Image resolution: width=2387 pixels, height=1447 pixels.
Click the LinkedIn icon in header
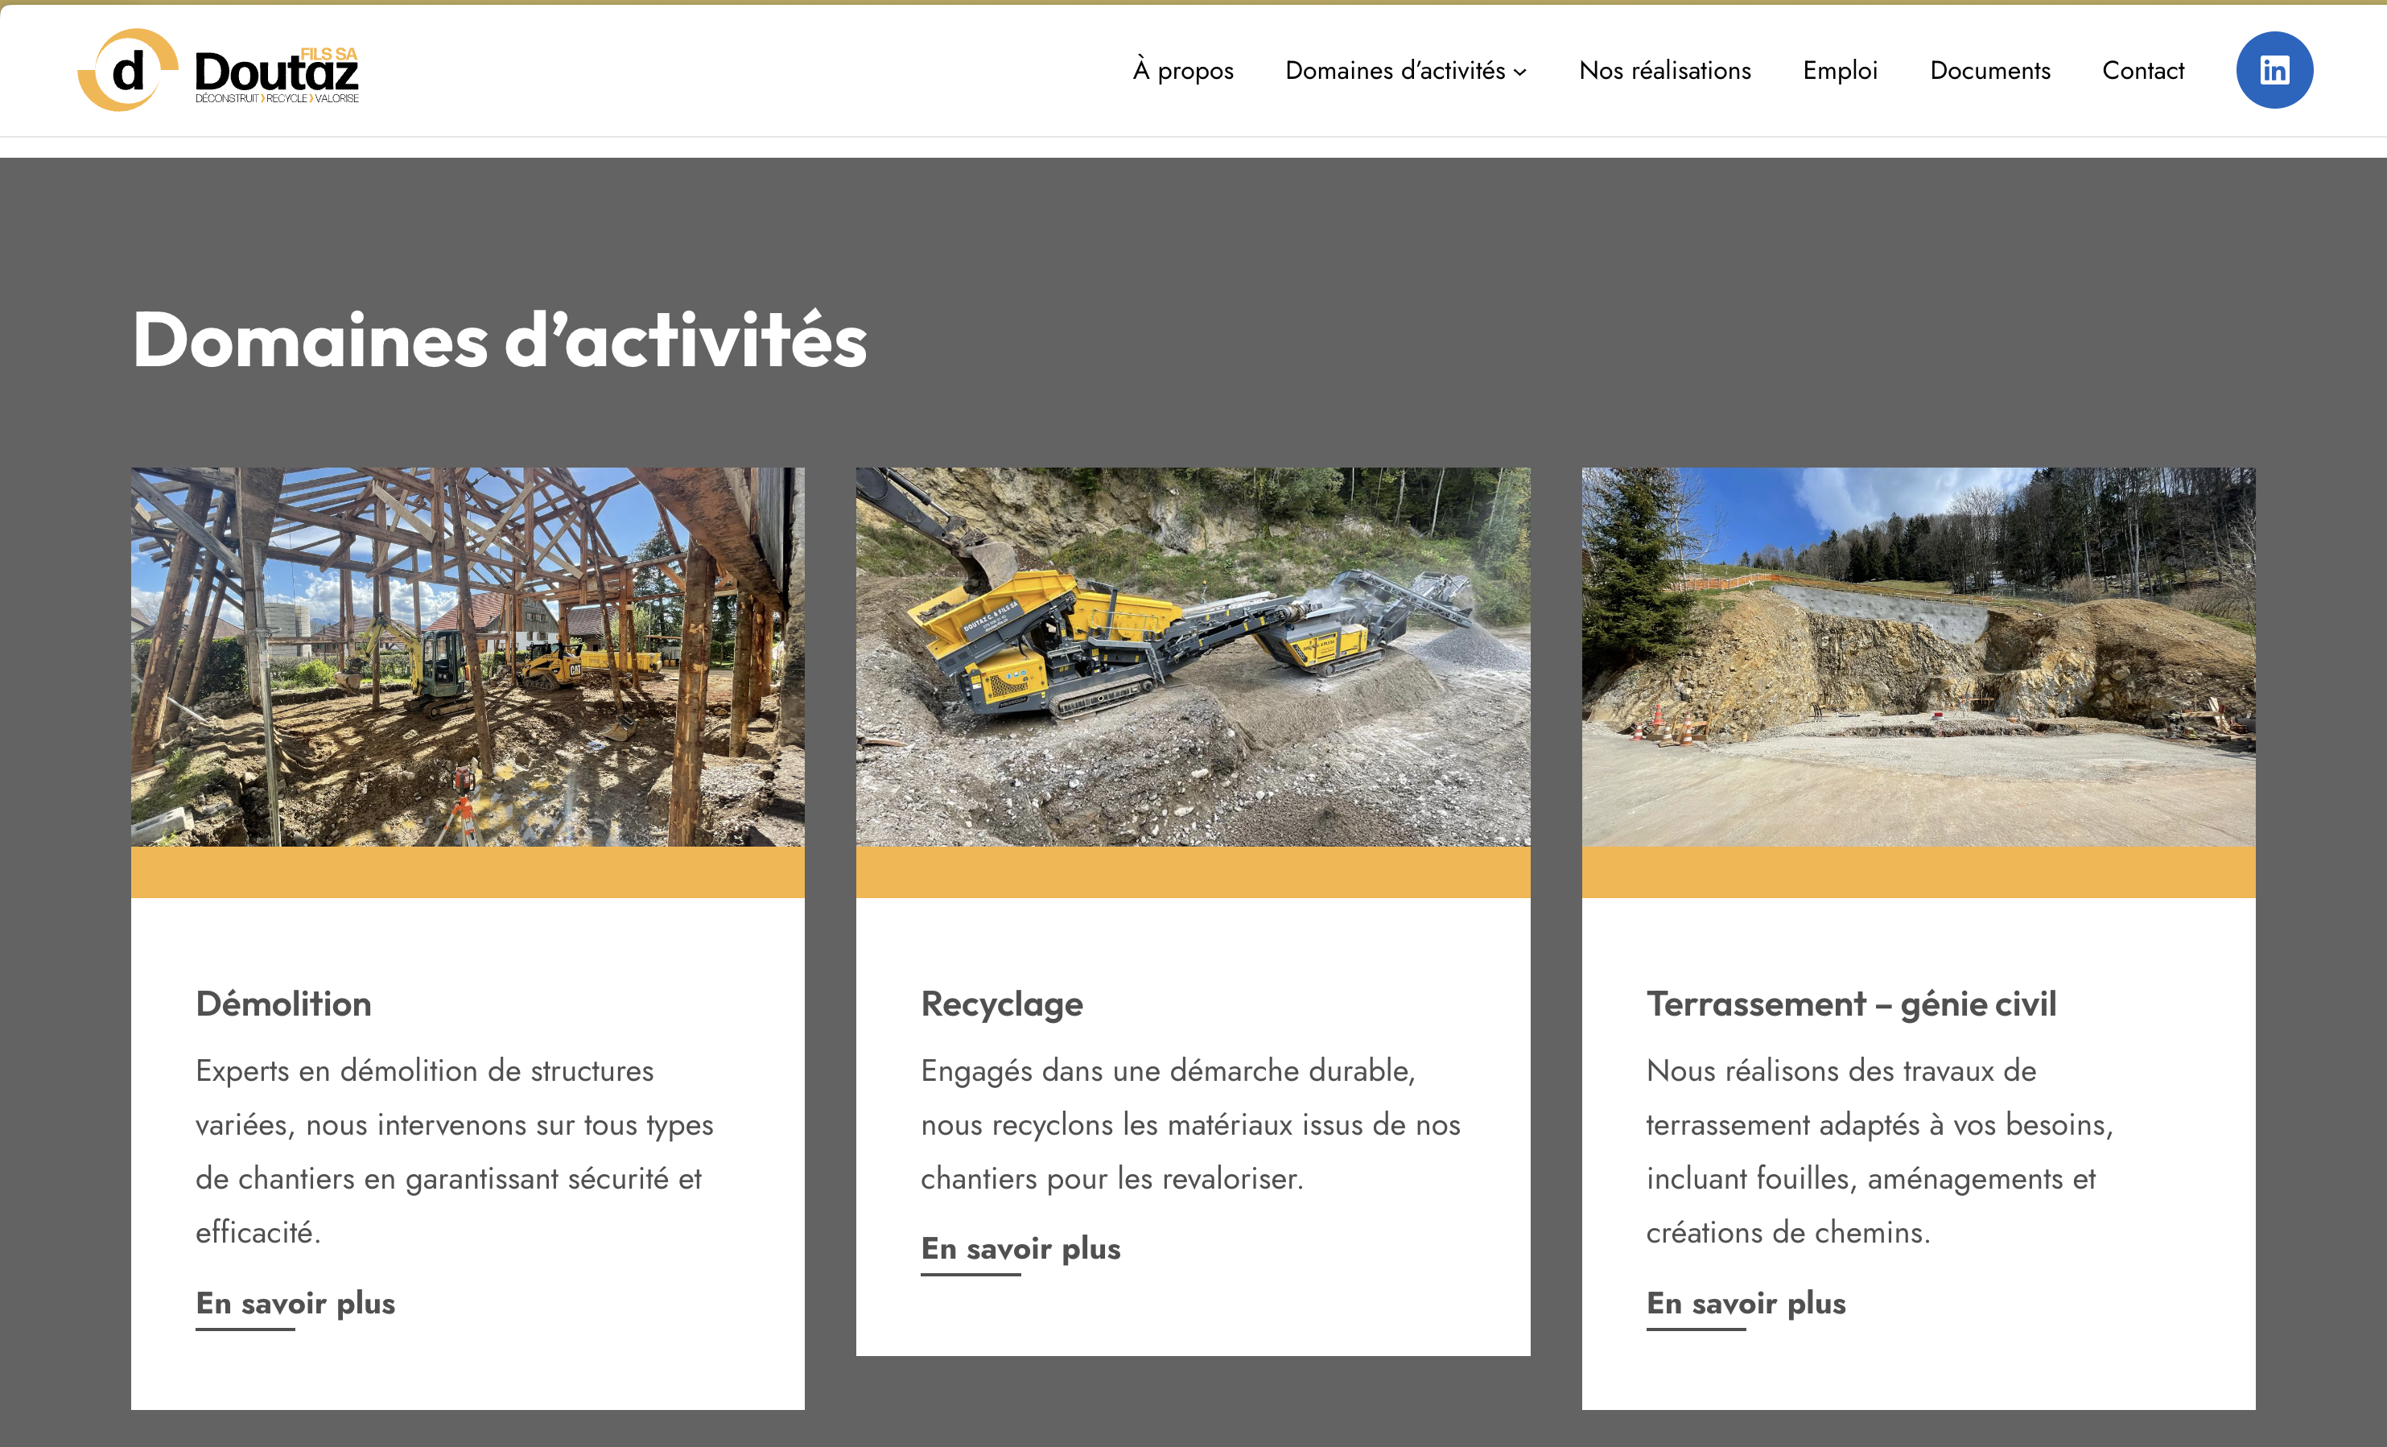pos(2274,70)
